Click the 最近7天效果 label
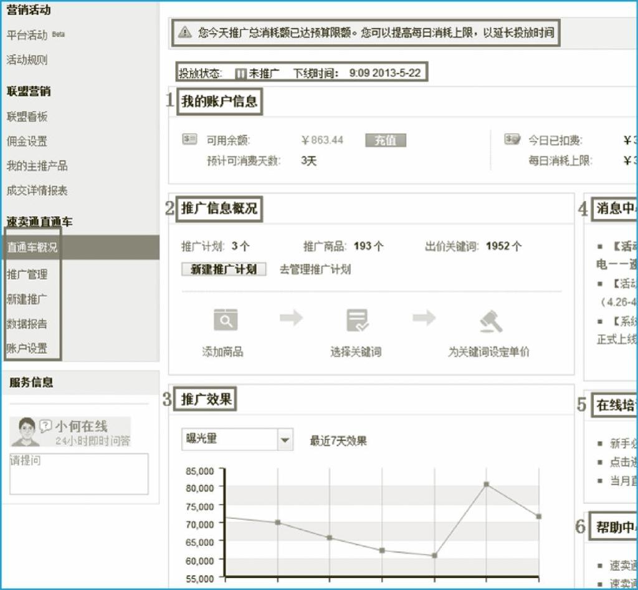The image size is (638, 590). point(338,440)
